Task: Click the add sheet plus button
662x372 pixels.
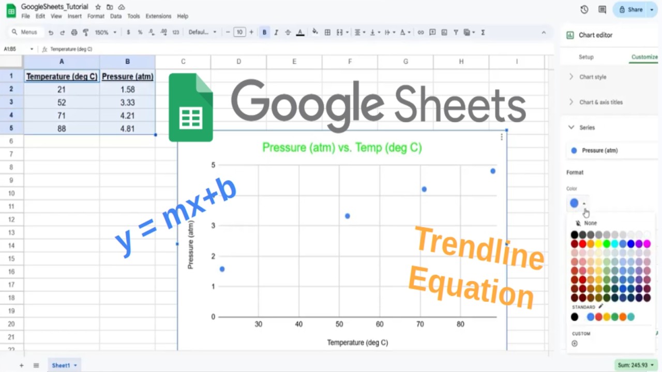Action: pos(22,365)
